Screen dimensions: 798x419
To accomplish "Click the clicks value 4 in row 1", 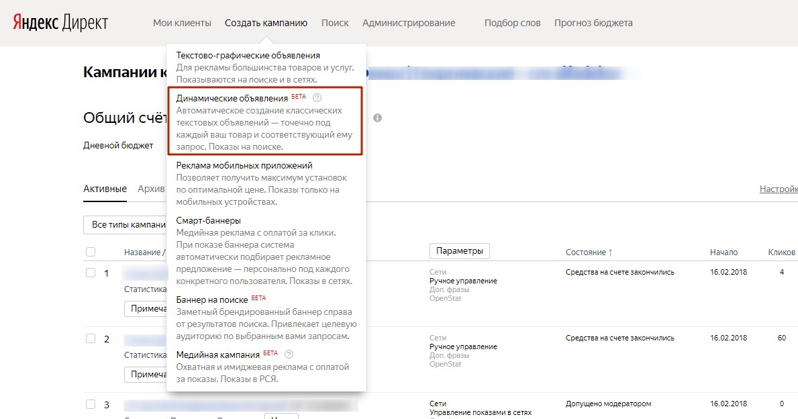I will point(782,273).
